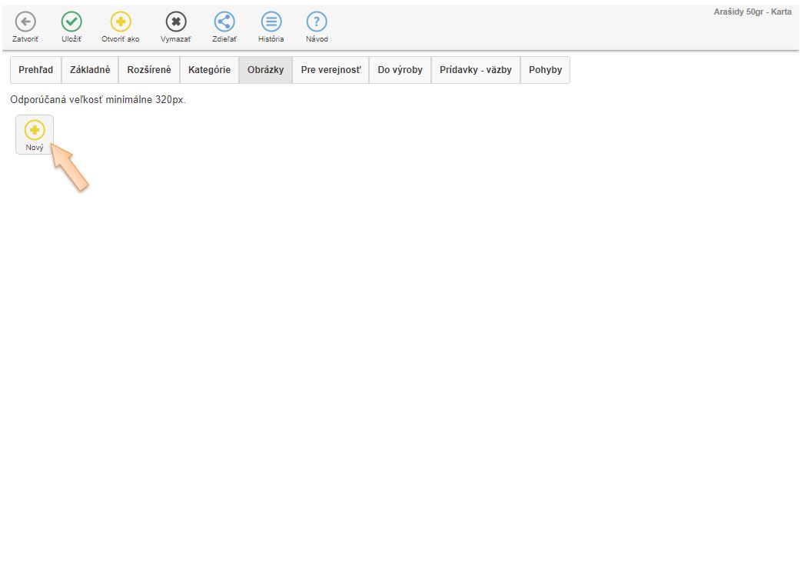
Task: Open the Pre verejnosť tab
Action: [x=331, y=70]
